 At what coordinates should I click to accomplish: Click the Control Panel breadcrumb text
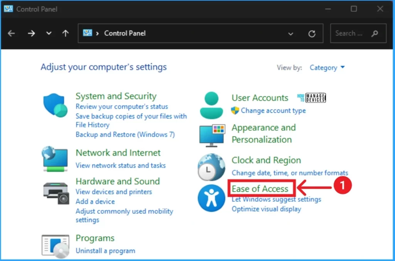pos(125,33)
